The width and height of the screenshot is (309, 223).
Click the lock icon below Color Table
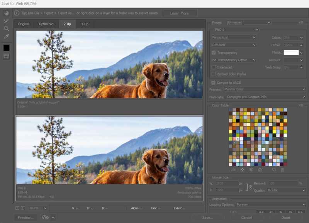pyautogui.click(x=260, y=169)
